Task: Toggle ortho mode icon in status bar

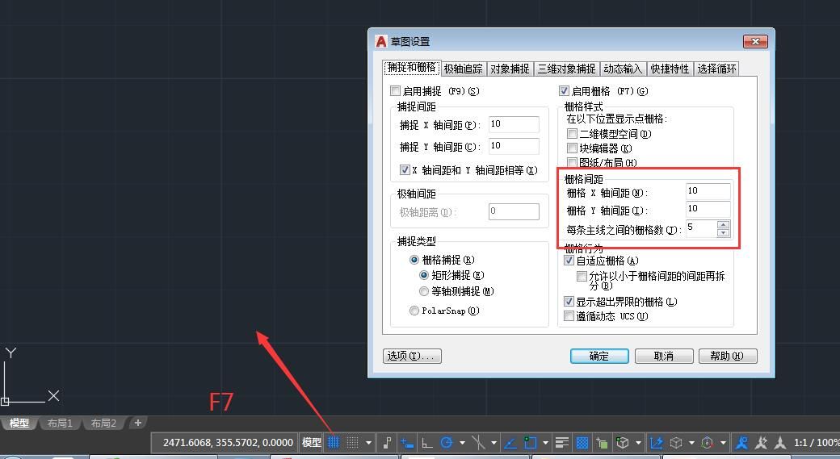Action: 427,443
